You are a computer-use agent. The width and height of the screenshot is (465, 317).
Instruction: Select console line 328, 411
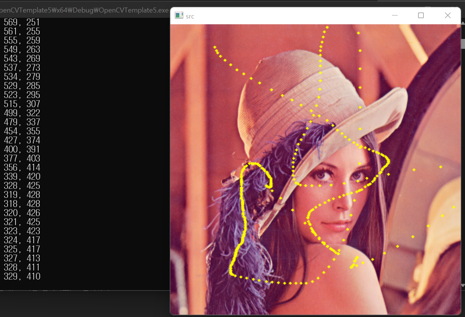(22, 267)
